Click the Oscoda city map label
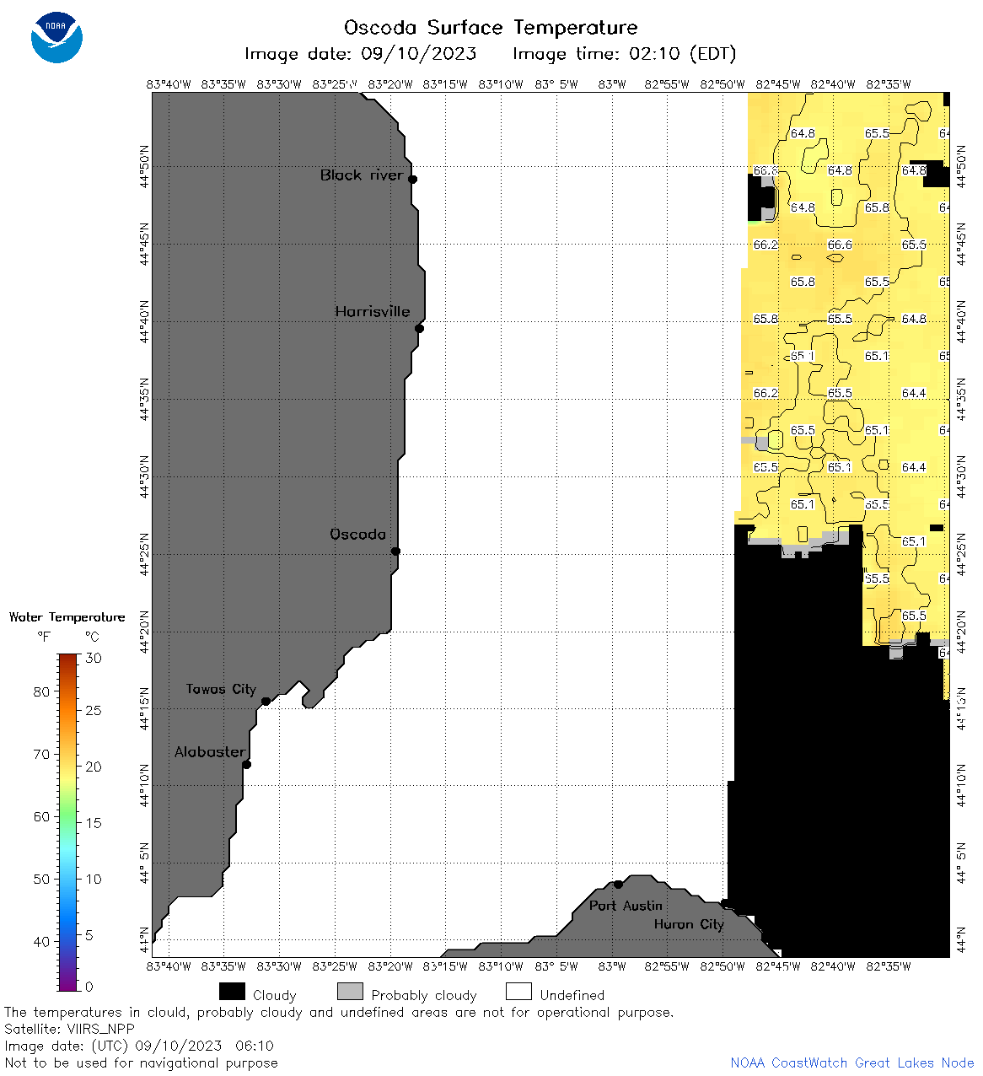 click(x=357, y=534)
